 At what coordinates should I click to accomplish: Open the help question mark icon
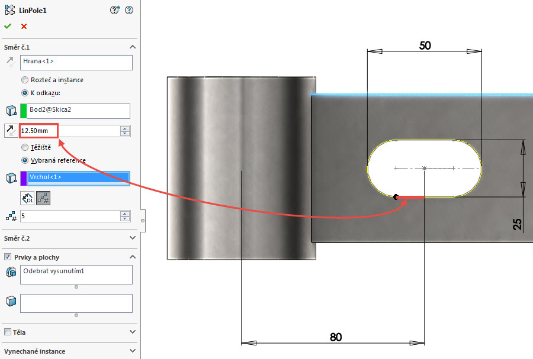(129, 10)
